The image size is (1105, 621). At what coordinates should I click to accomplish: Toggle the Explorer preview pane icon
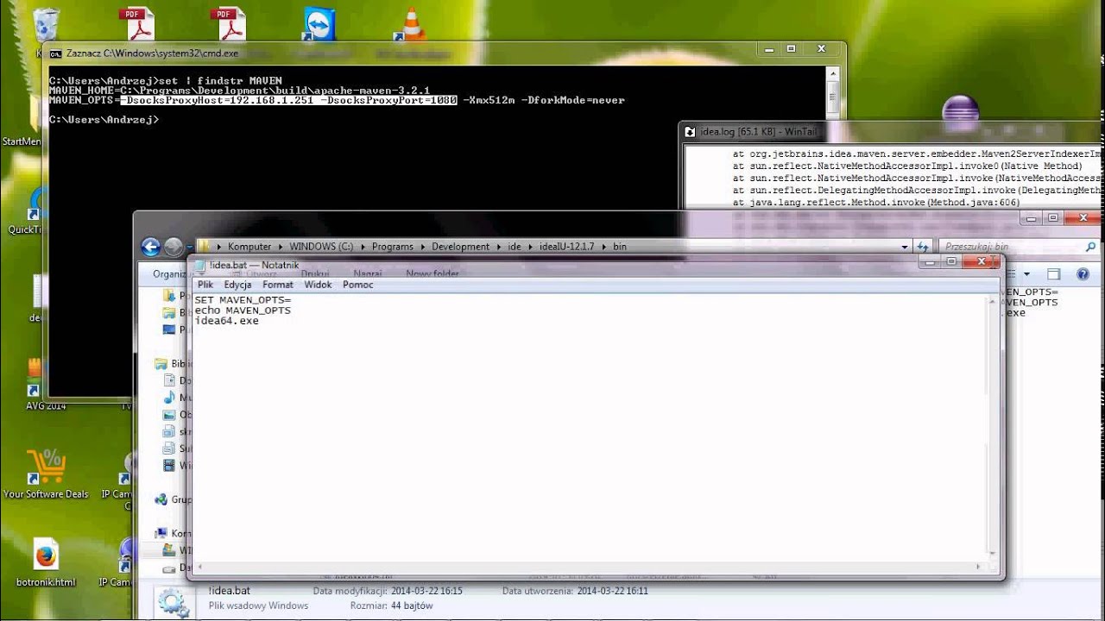[1053, 274]
